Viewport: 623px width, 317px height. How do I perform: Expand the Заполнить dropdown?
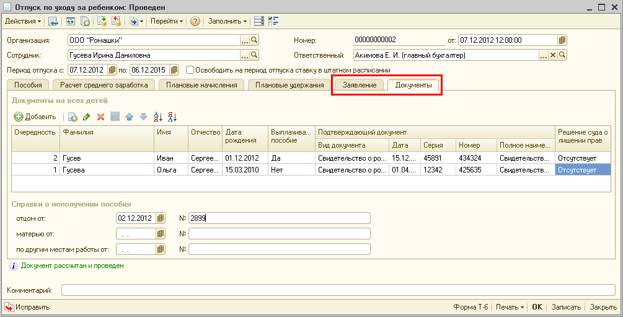pos(227,21)
